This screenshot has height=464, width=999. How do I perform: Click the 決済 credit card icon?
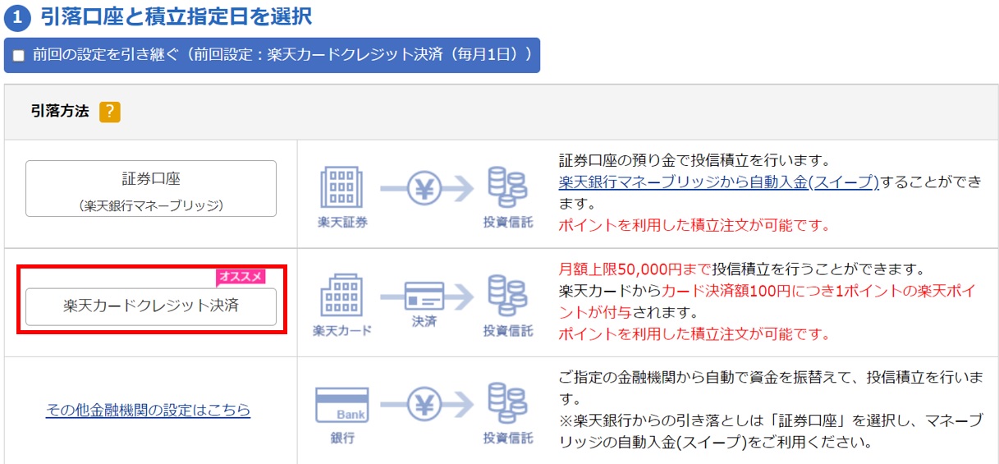point(424,296)
